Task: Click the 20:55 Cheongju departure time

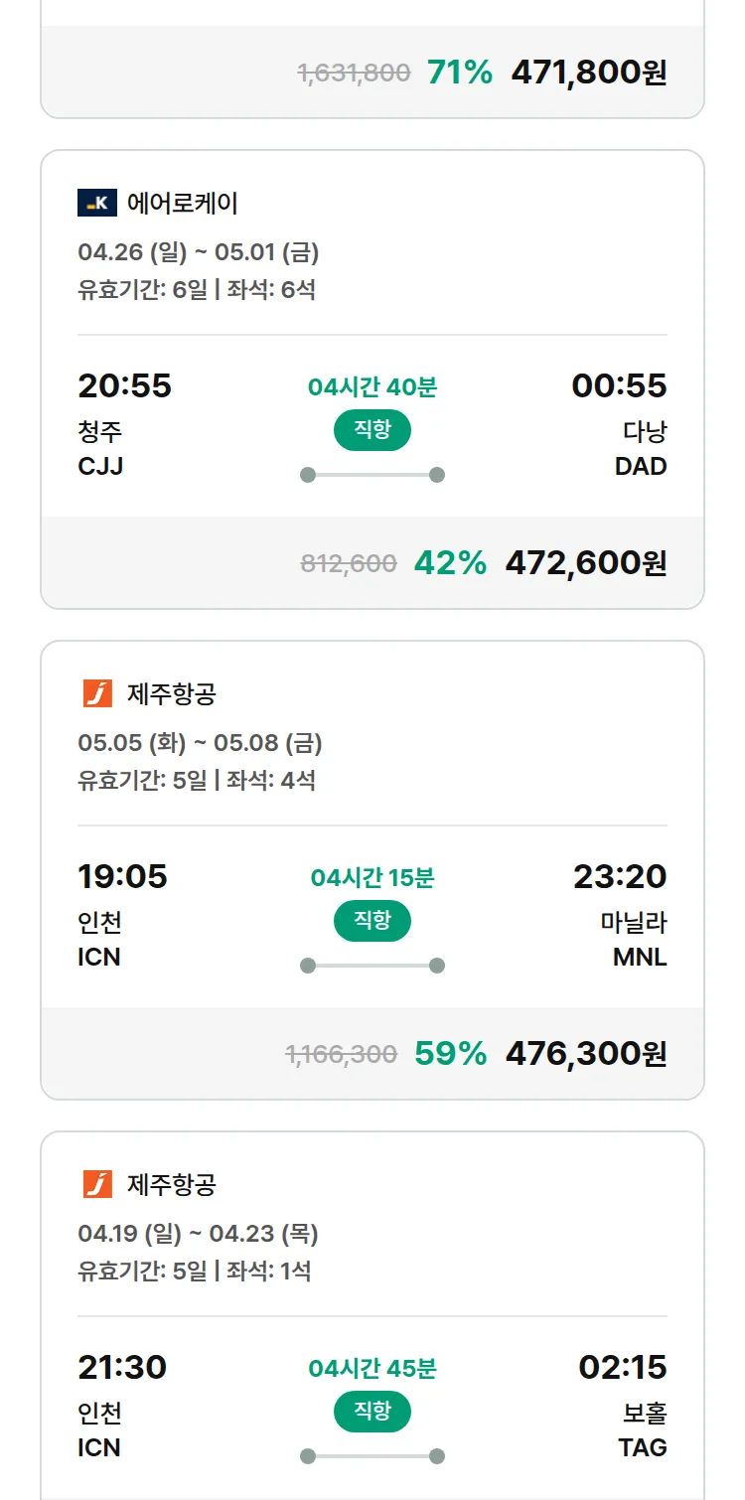Action: pos(125,385)
